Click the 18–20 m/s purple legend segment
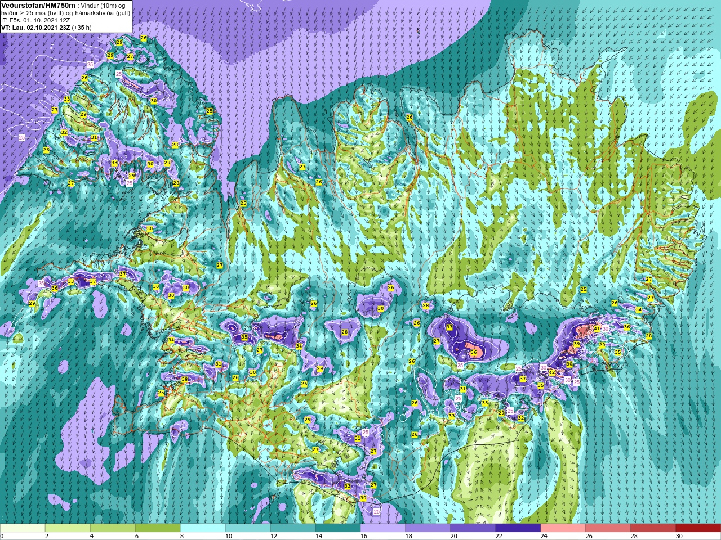This screenshot has height=540, width=721. coord(428,528)
